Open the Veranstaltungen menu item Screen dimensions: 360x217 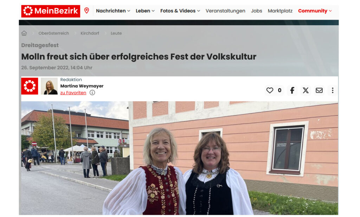click(225, 11)
